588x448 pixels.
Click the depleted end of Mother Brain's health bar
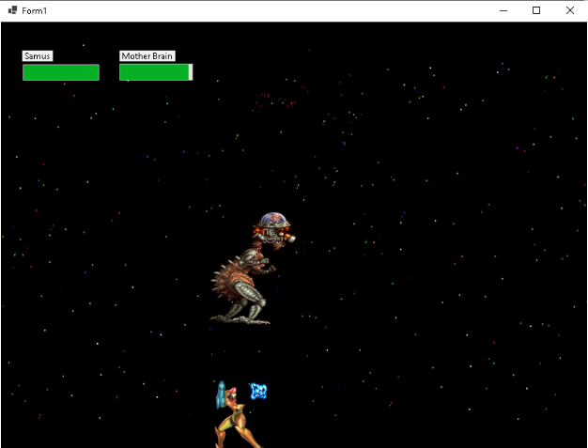point(191,72)
